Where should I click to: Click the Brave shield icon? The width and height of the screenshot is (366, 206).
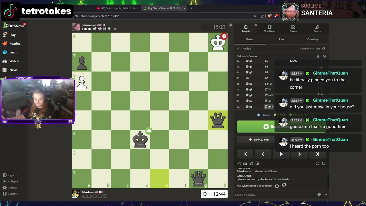(x=269, y=16)
